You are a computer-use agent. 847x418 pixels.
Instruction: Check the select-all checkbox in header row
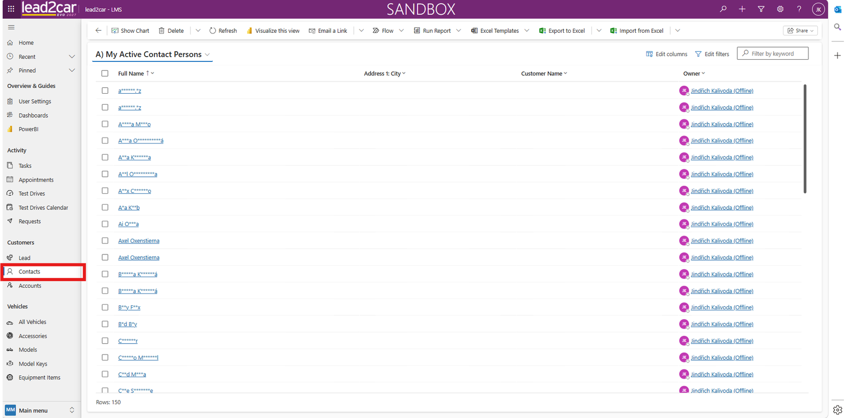[x=105, y=74]
